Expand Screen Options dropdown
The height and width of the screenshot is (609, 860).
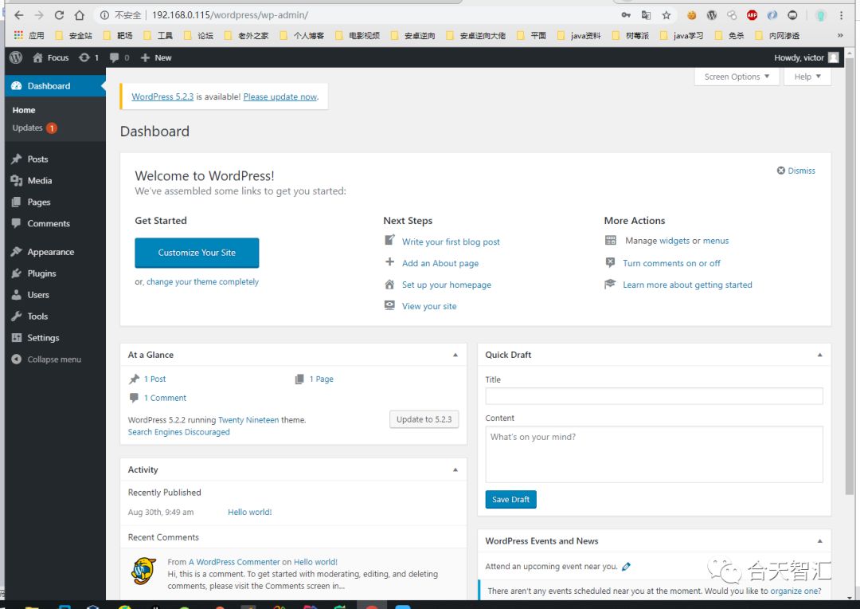(737, 77)
